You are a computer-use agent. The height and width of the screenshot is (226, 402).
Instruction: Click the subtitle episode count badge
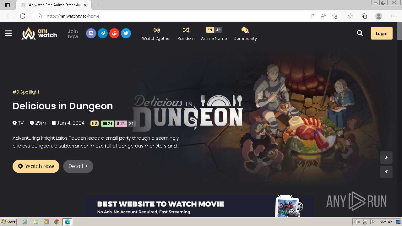pyautogui.click(x=108, y=123)
